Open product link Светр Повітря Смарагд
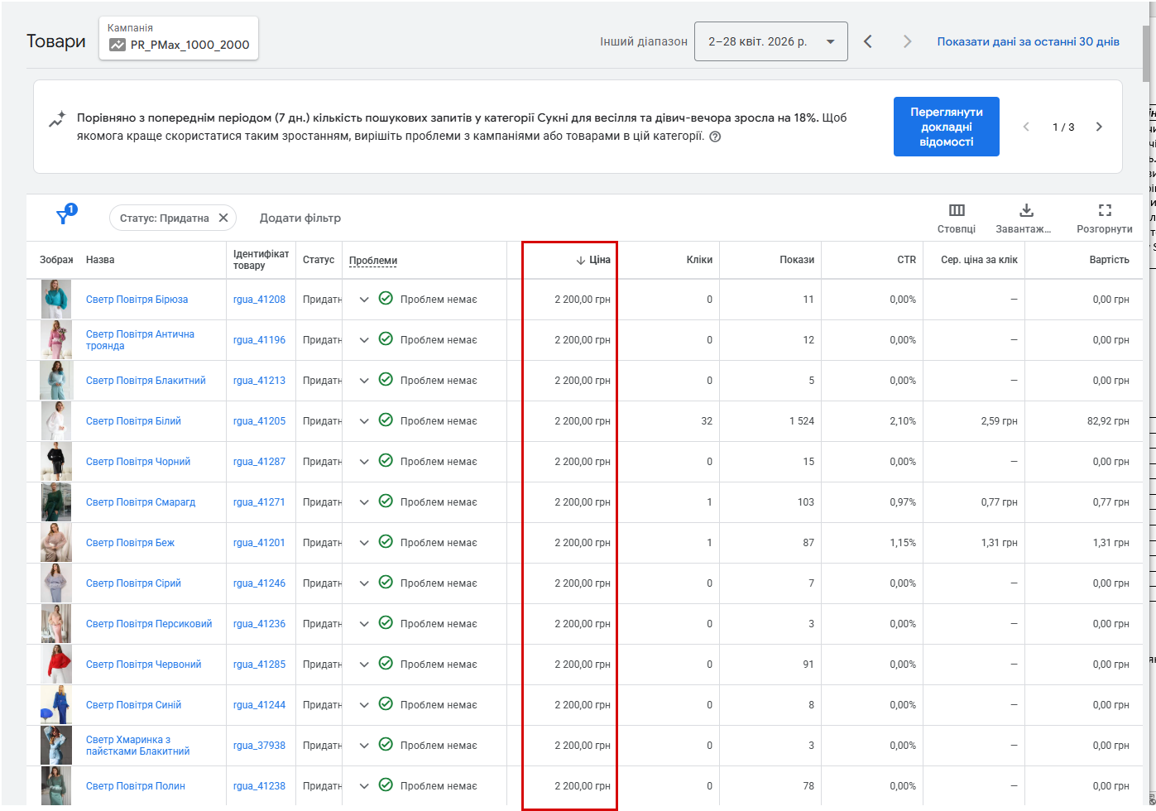Image resolution: width=1156 pixels, height=811 pixels. [141, 502]
